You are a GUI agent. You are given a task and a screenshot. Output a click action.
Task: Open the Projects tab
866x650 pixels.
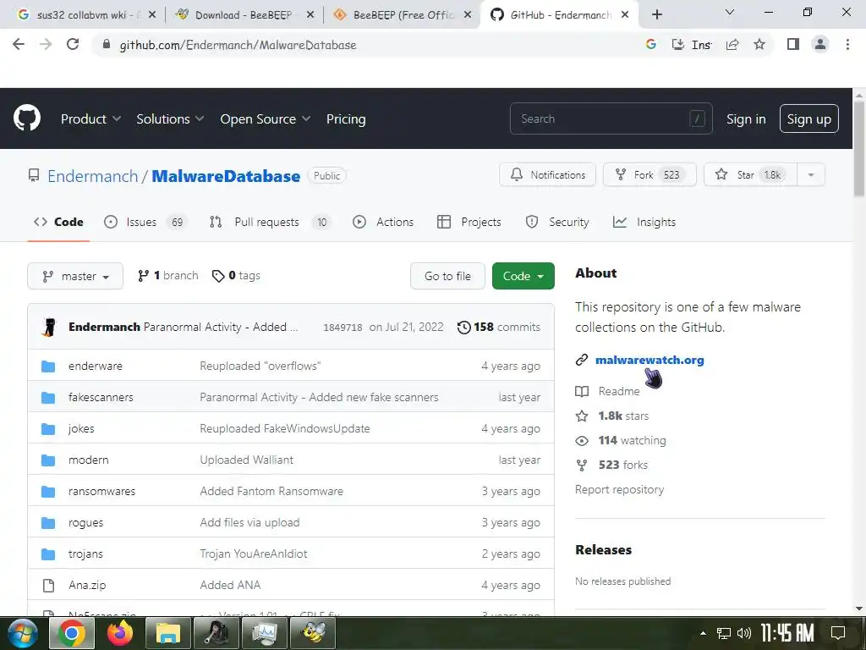tap(469, 223)
